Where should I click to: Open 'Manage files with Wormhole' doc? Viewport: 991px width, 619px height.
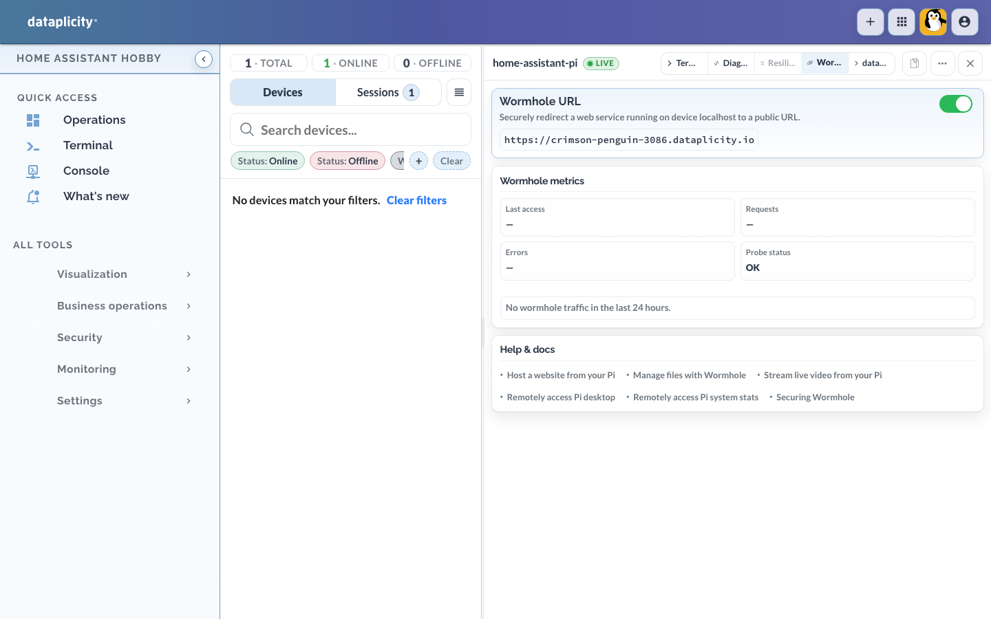[x=690, y=376]
